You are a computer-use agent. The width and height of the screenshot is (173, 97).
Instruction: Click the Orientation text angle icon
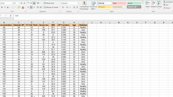38,3
